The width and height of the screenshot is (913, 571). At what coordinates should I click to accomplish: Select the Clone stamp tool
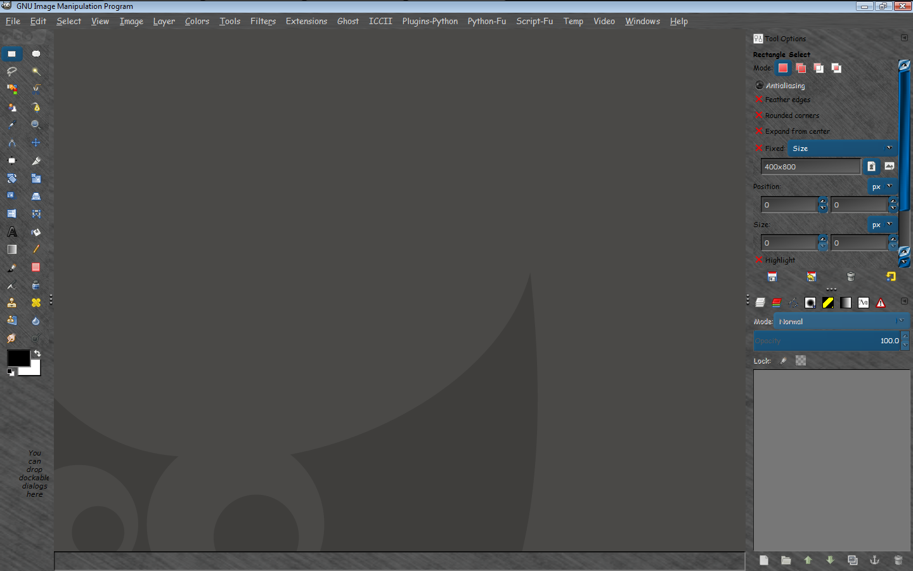(x=12, y=303)
